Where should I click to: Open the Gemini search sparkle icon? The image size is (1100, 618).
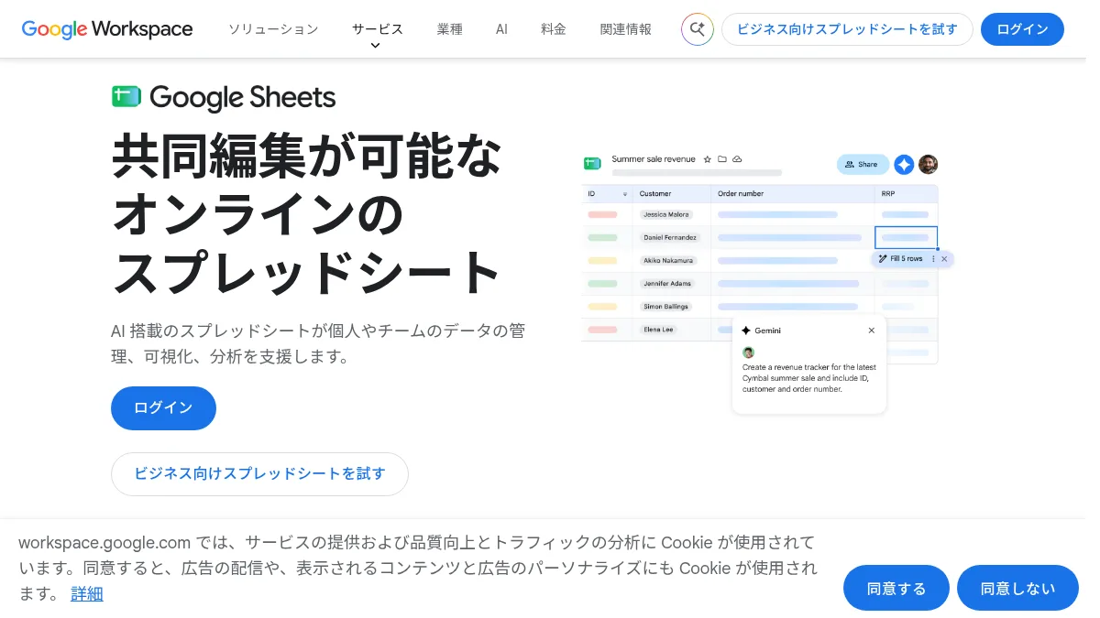697,29
